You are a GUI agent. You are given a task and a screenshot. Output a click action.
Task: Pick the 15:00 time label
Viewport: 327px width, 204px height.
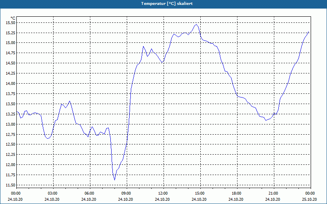coord(200,193)
